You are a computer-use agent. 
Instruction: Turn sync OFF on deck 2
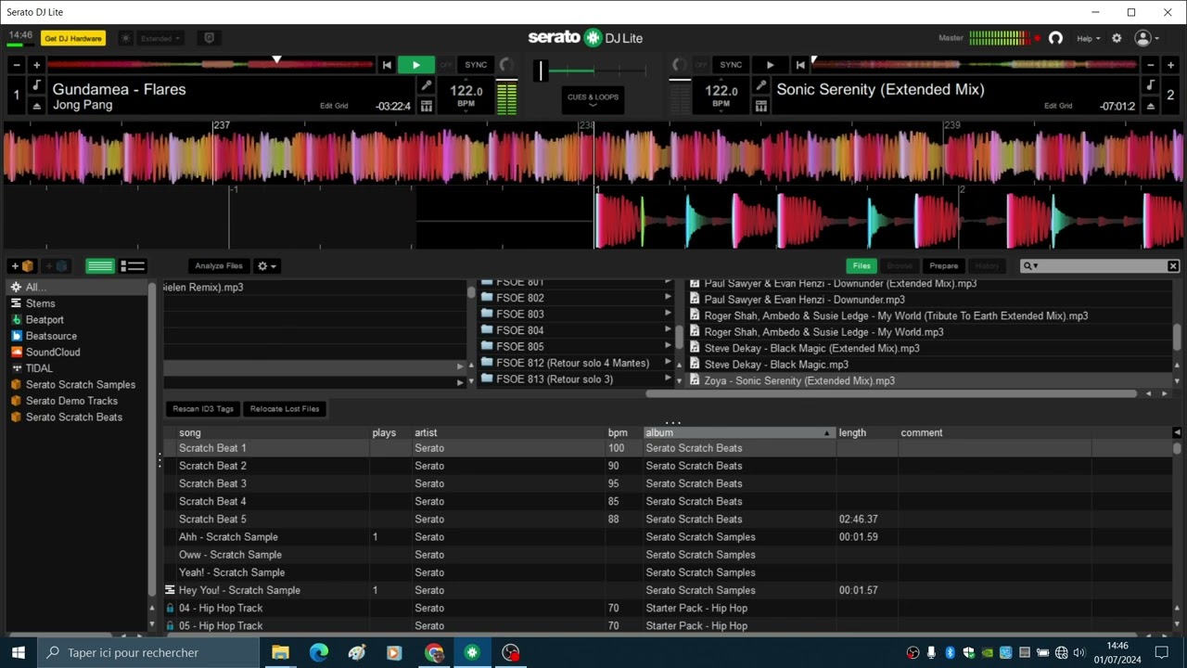701,65
